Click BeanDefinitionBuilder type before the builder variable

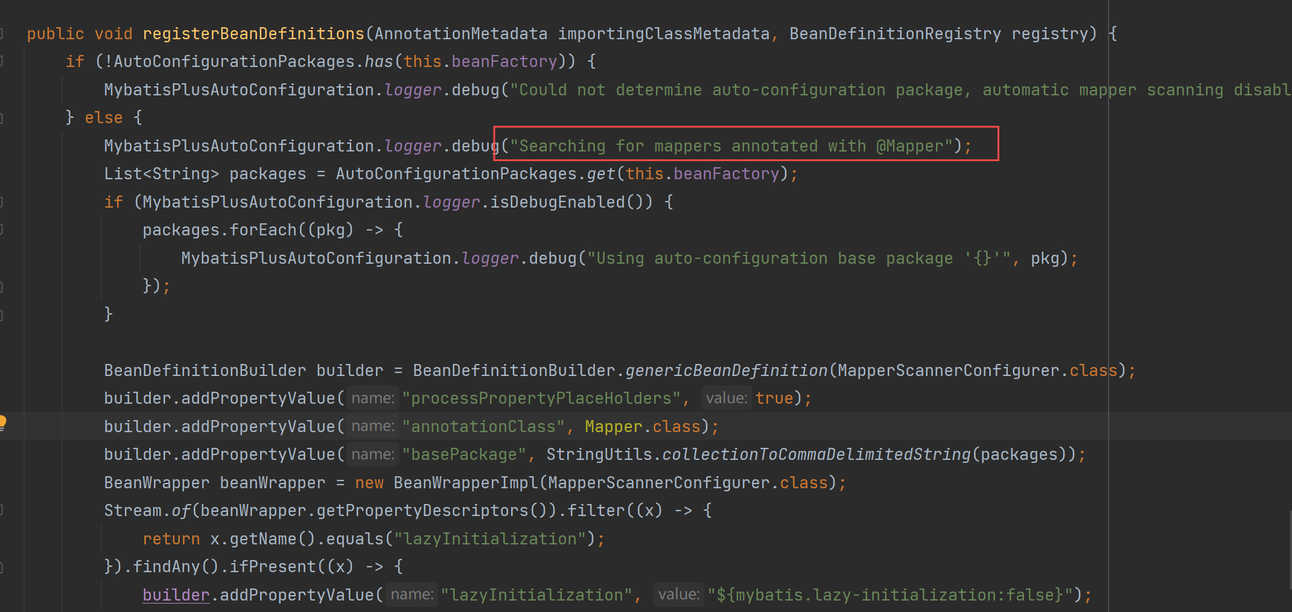205,371
